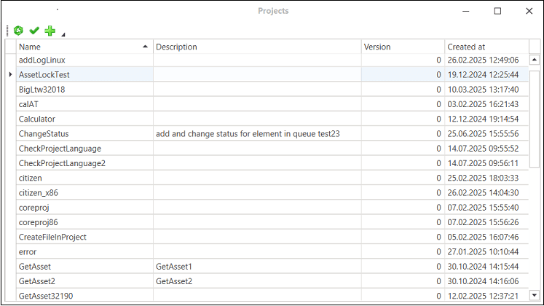Maximize the Projects window
The image size is (544, 306).
pos(497,11)
